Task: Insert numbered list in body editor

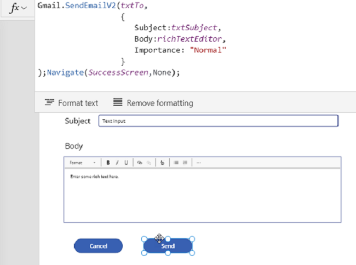Action: pyautogui.click(x=176, y=163)
